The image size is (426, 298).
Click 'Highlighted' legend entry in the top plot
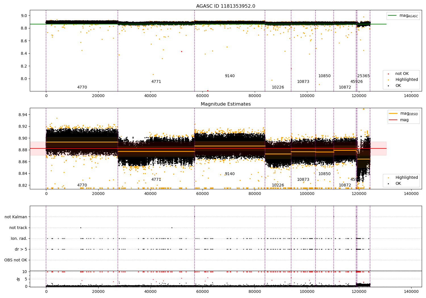pyautogui.click(x=403, y=80)
